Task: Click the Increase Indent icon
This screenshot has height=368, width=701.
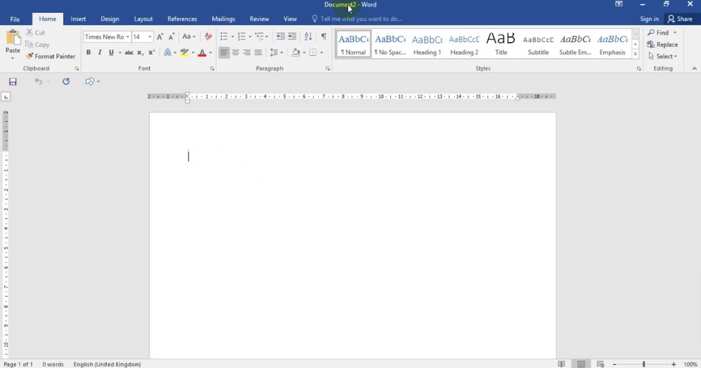Action: (x=292, y=37)
